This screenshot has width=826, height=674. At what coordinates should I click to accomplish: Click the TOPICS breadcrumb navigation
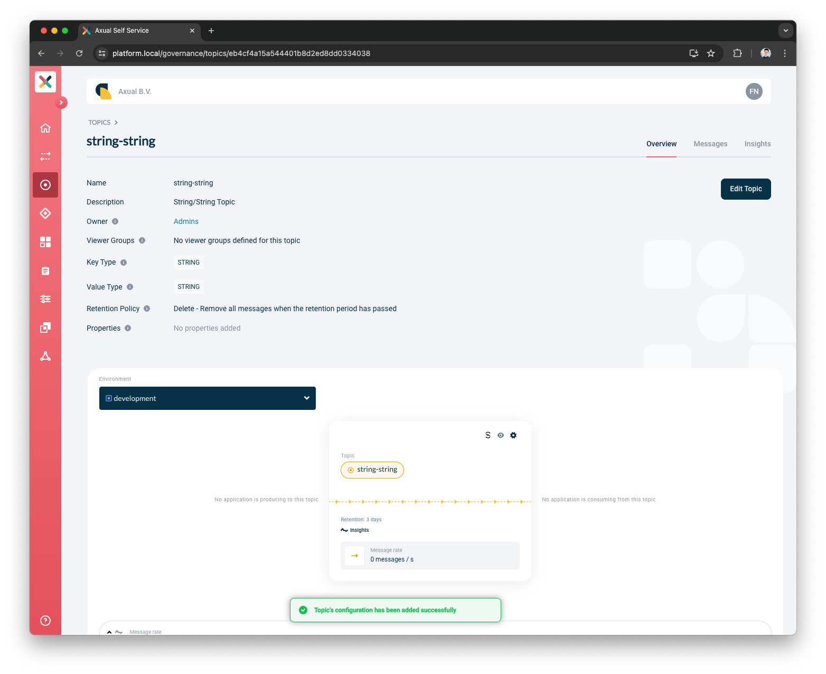click(x=99, y=122)
